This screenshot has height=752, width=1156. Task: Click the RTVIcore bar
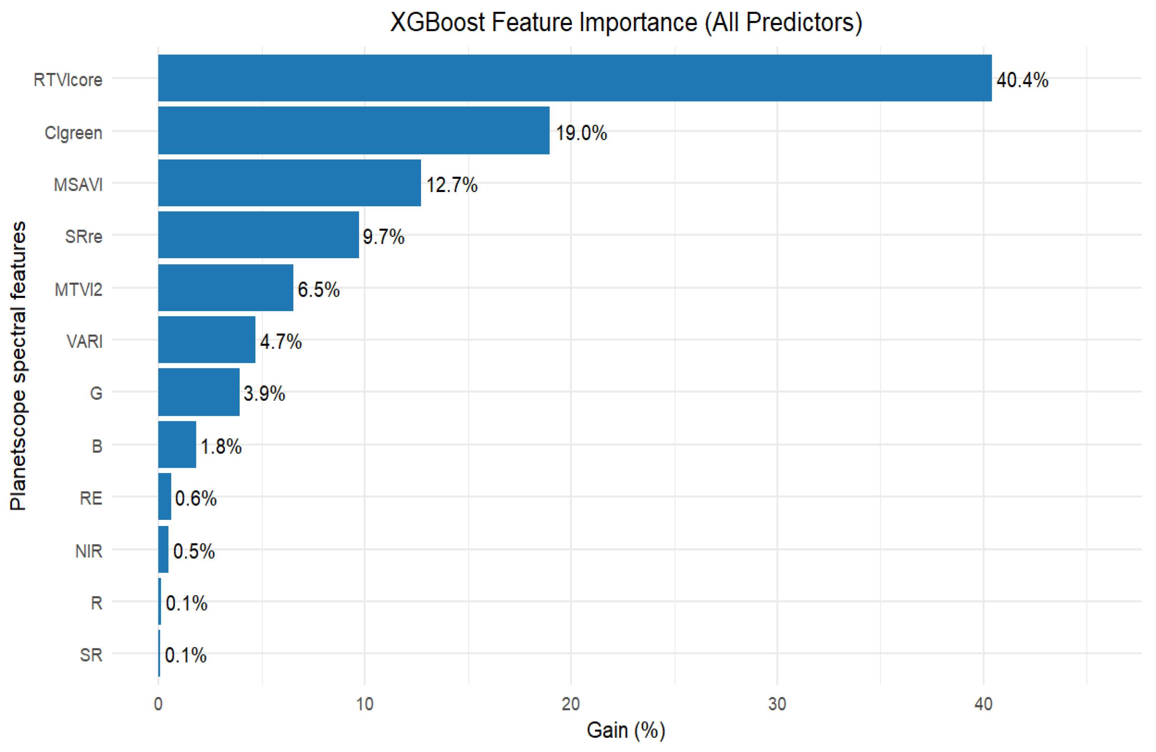point(574,78)
